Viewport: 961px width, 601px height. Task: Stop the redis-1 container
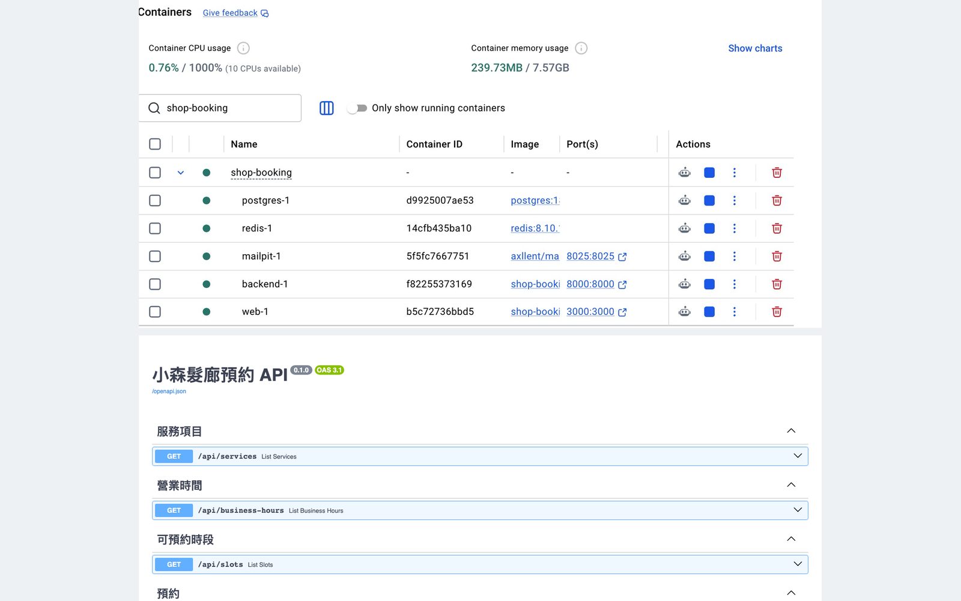point(709,228)
